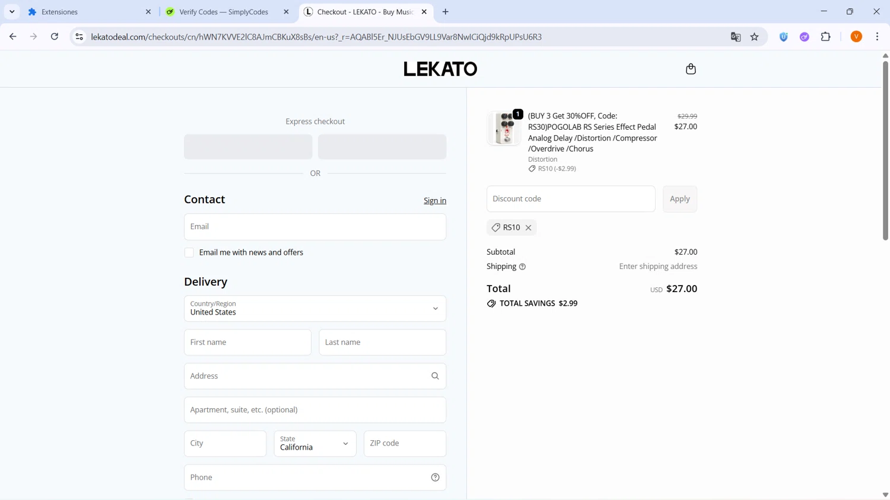Open the Chrome profile avatar V
The height and width of the screenshot is (500, 890).
click(x=856, y=37)
